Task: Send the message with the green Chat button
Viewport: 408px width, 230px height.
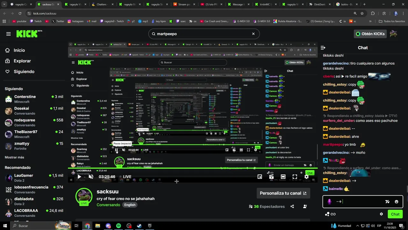Action: tap(395, 214)
